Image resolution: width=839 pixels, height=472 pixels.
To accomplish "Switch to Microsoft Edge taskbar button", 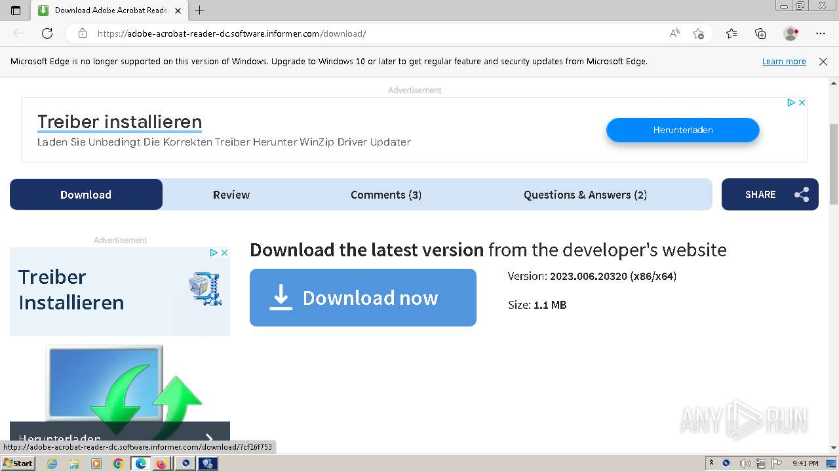I will (141, 463).
